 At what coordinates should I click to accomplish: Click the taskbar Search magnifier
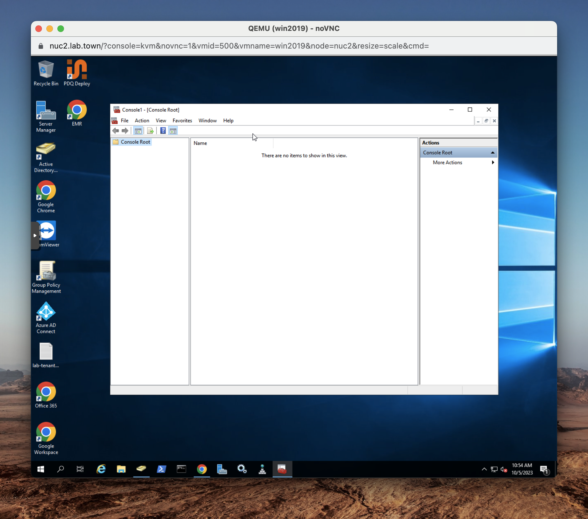click(60, 469)
